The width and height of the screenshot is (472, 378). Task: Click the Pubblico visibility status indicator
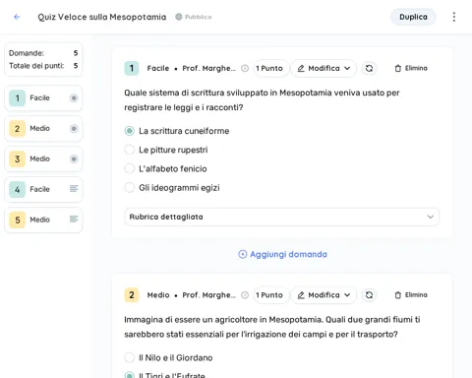click(194, 17)
